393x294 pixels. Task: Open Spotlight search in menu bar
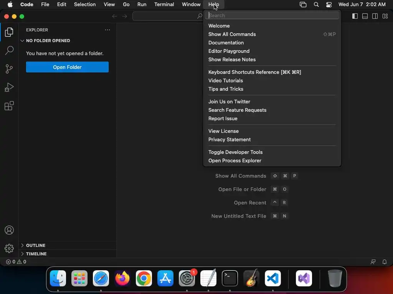316,5
